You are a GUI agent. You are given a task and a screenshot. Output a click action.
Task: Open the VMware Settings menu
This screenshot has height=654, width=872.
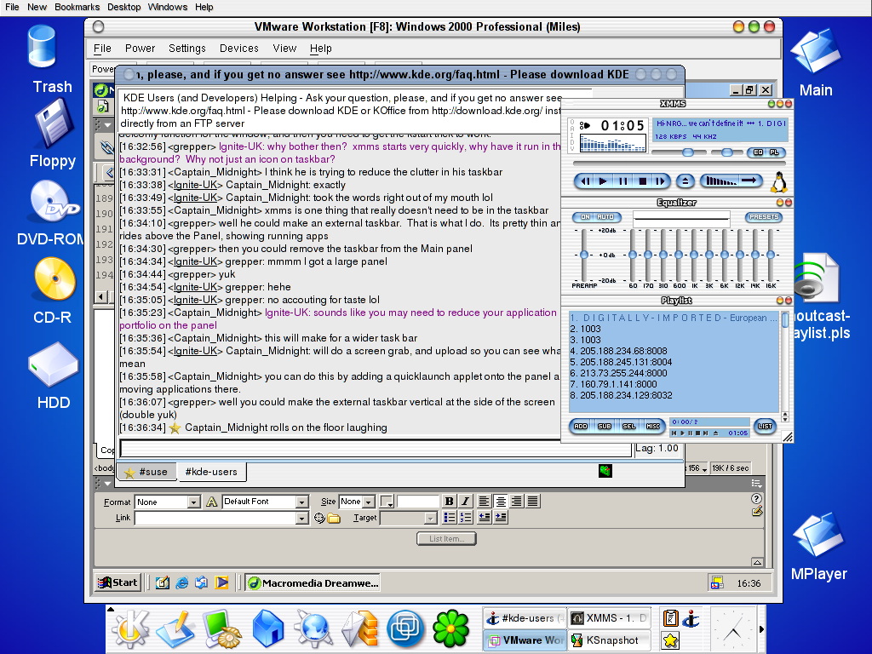tap(186, 49)
